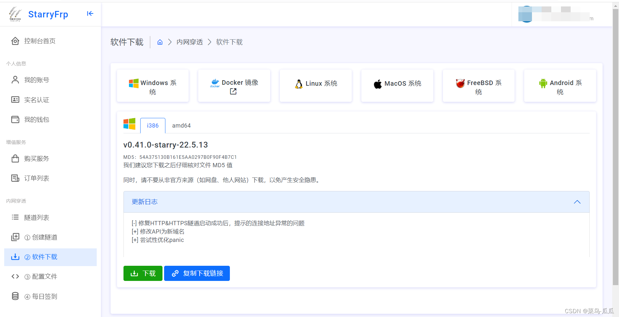The height and width of the screenshot is (317, 619).
Task: Click the breadcrumb home icon
Action: [160, 42]
